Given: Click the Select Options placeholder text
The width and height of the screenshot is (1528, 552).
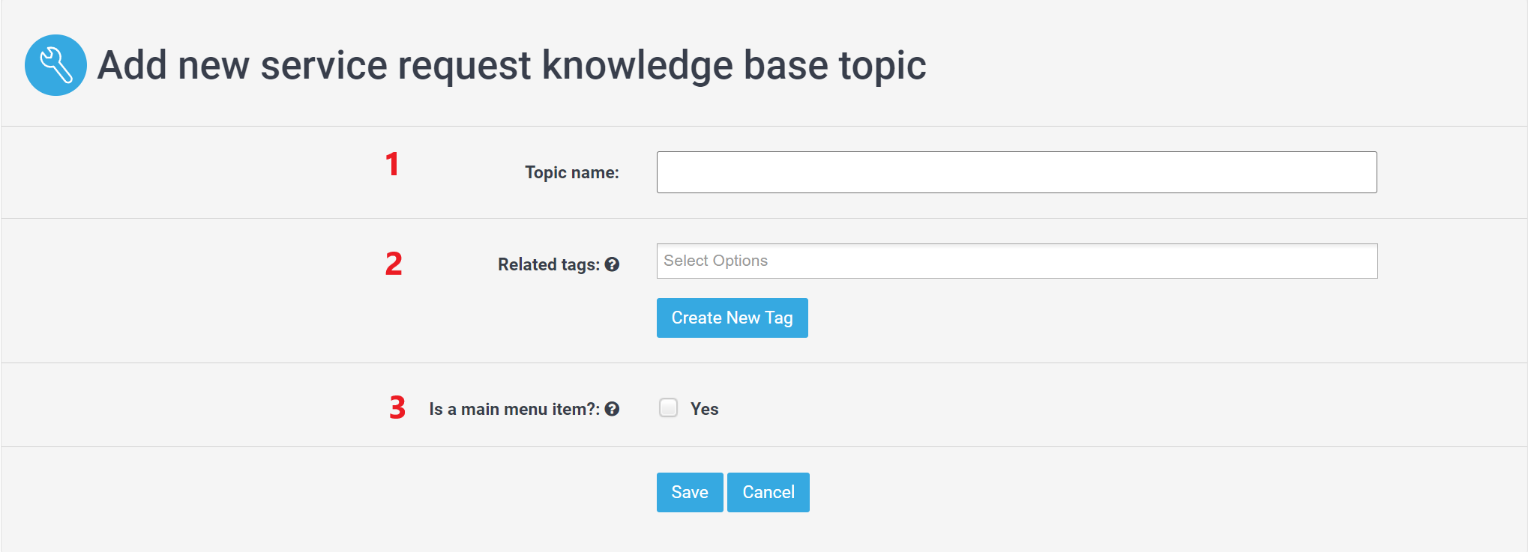Looking at the screenshot, I should (x=715, y=261).
